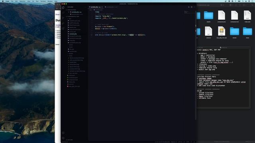Open the Explorer view in VS Code activity bar
Screen dimensions: 255x143
[63, 8]
